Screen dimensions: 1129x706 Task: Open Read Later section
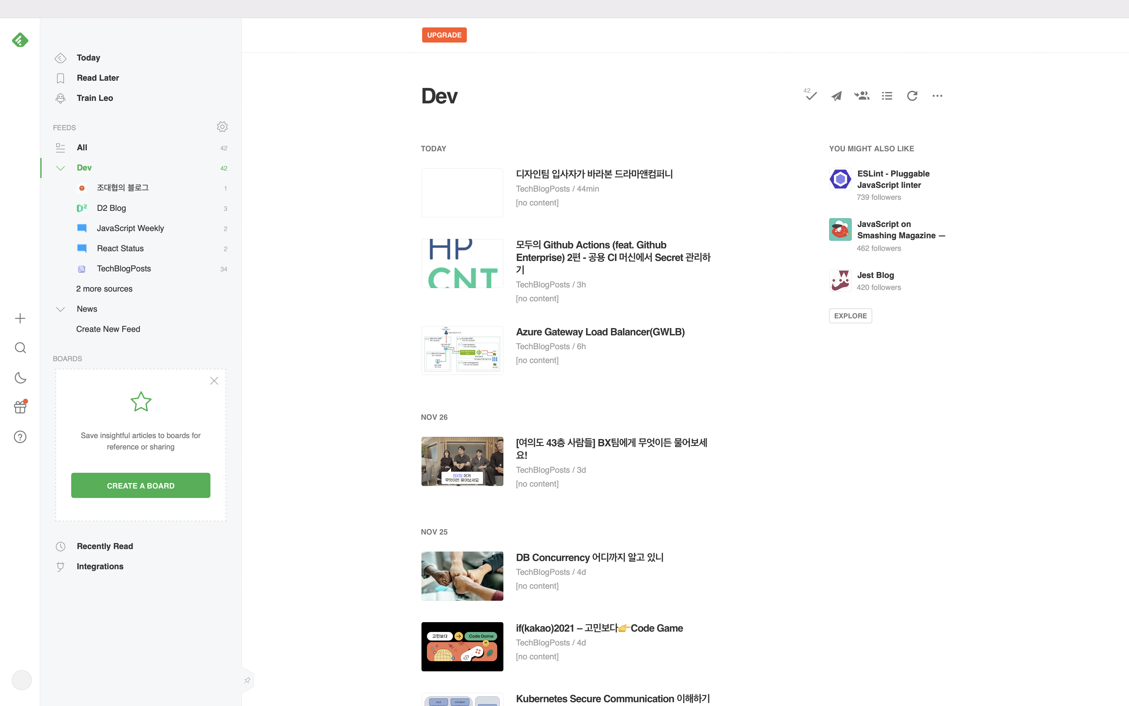98,78
